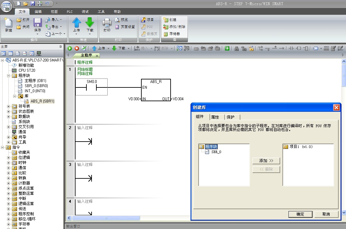Open Add/Remove library (添加/删除)
The width and height of the screenshot is (346, 229).
174,27
